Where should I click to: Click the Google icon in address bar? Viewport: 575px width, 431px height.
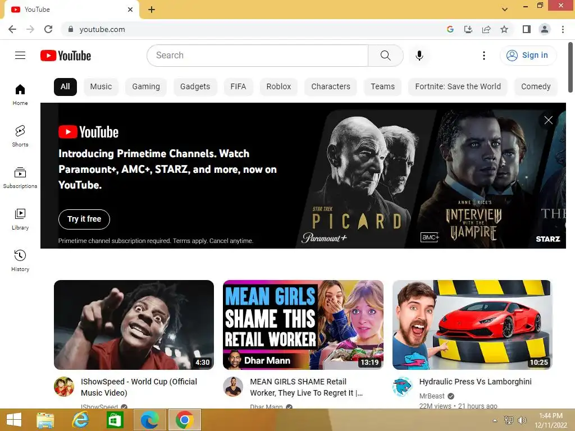pyautogui.click(x=450, y=29)
